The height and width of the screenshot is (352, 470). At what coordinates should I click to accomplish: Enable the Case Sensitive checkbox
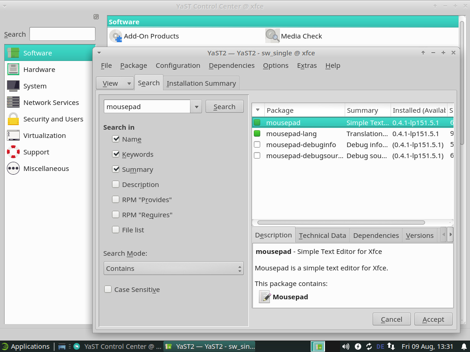coord(108,290)
